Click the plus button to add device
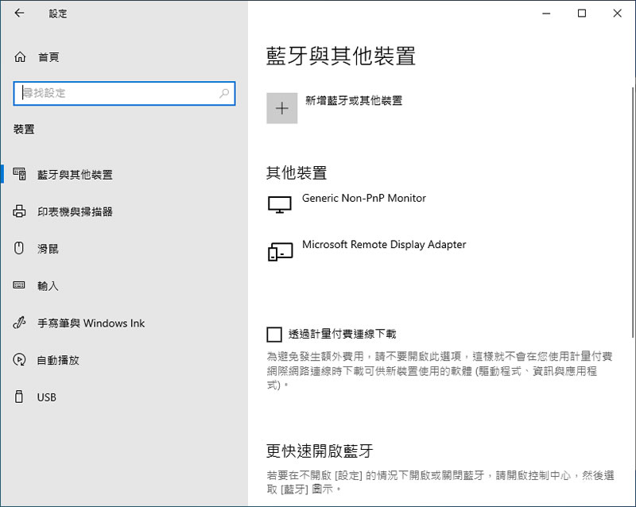636x507 pixels. point(282,108)
